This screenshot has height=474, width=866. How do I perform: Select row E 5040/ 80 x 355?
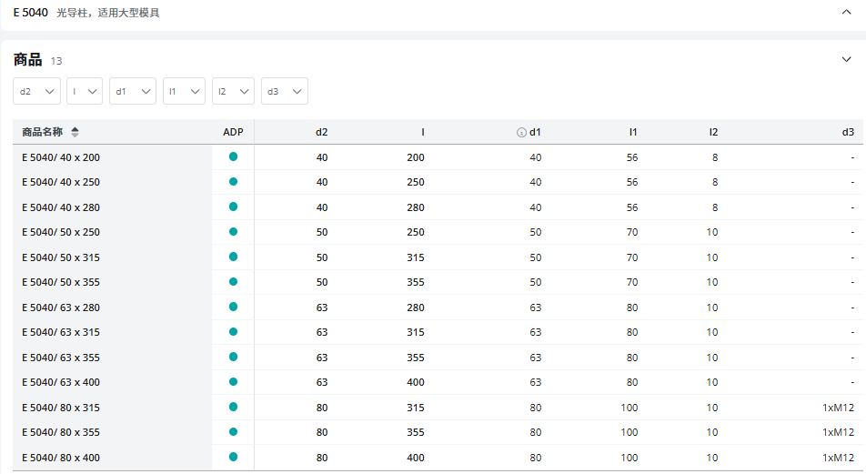coord(438,432)
